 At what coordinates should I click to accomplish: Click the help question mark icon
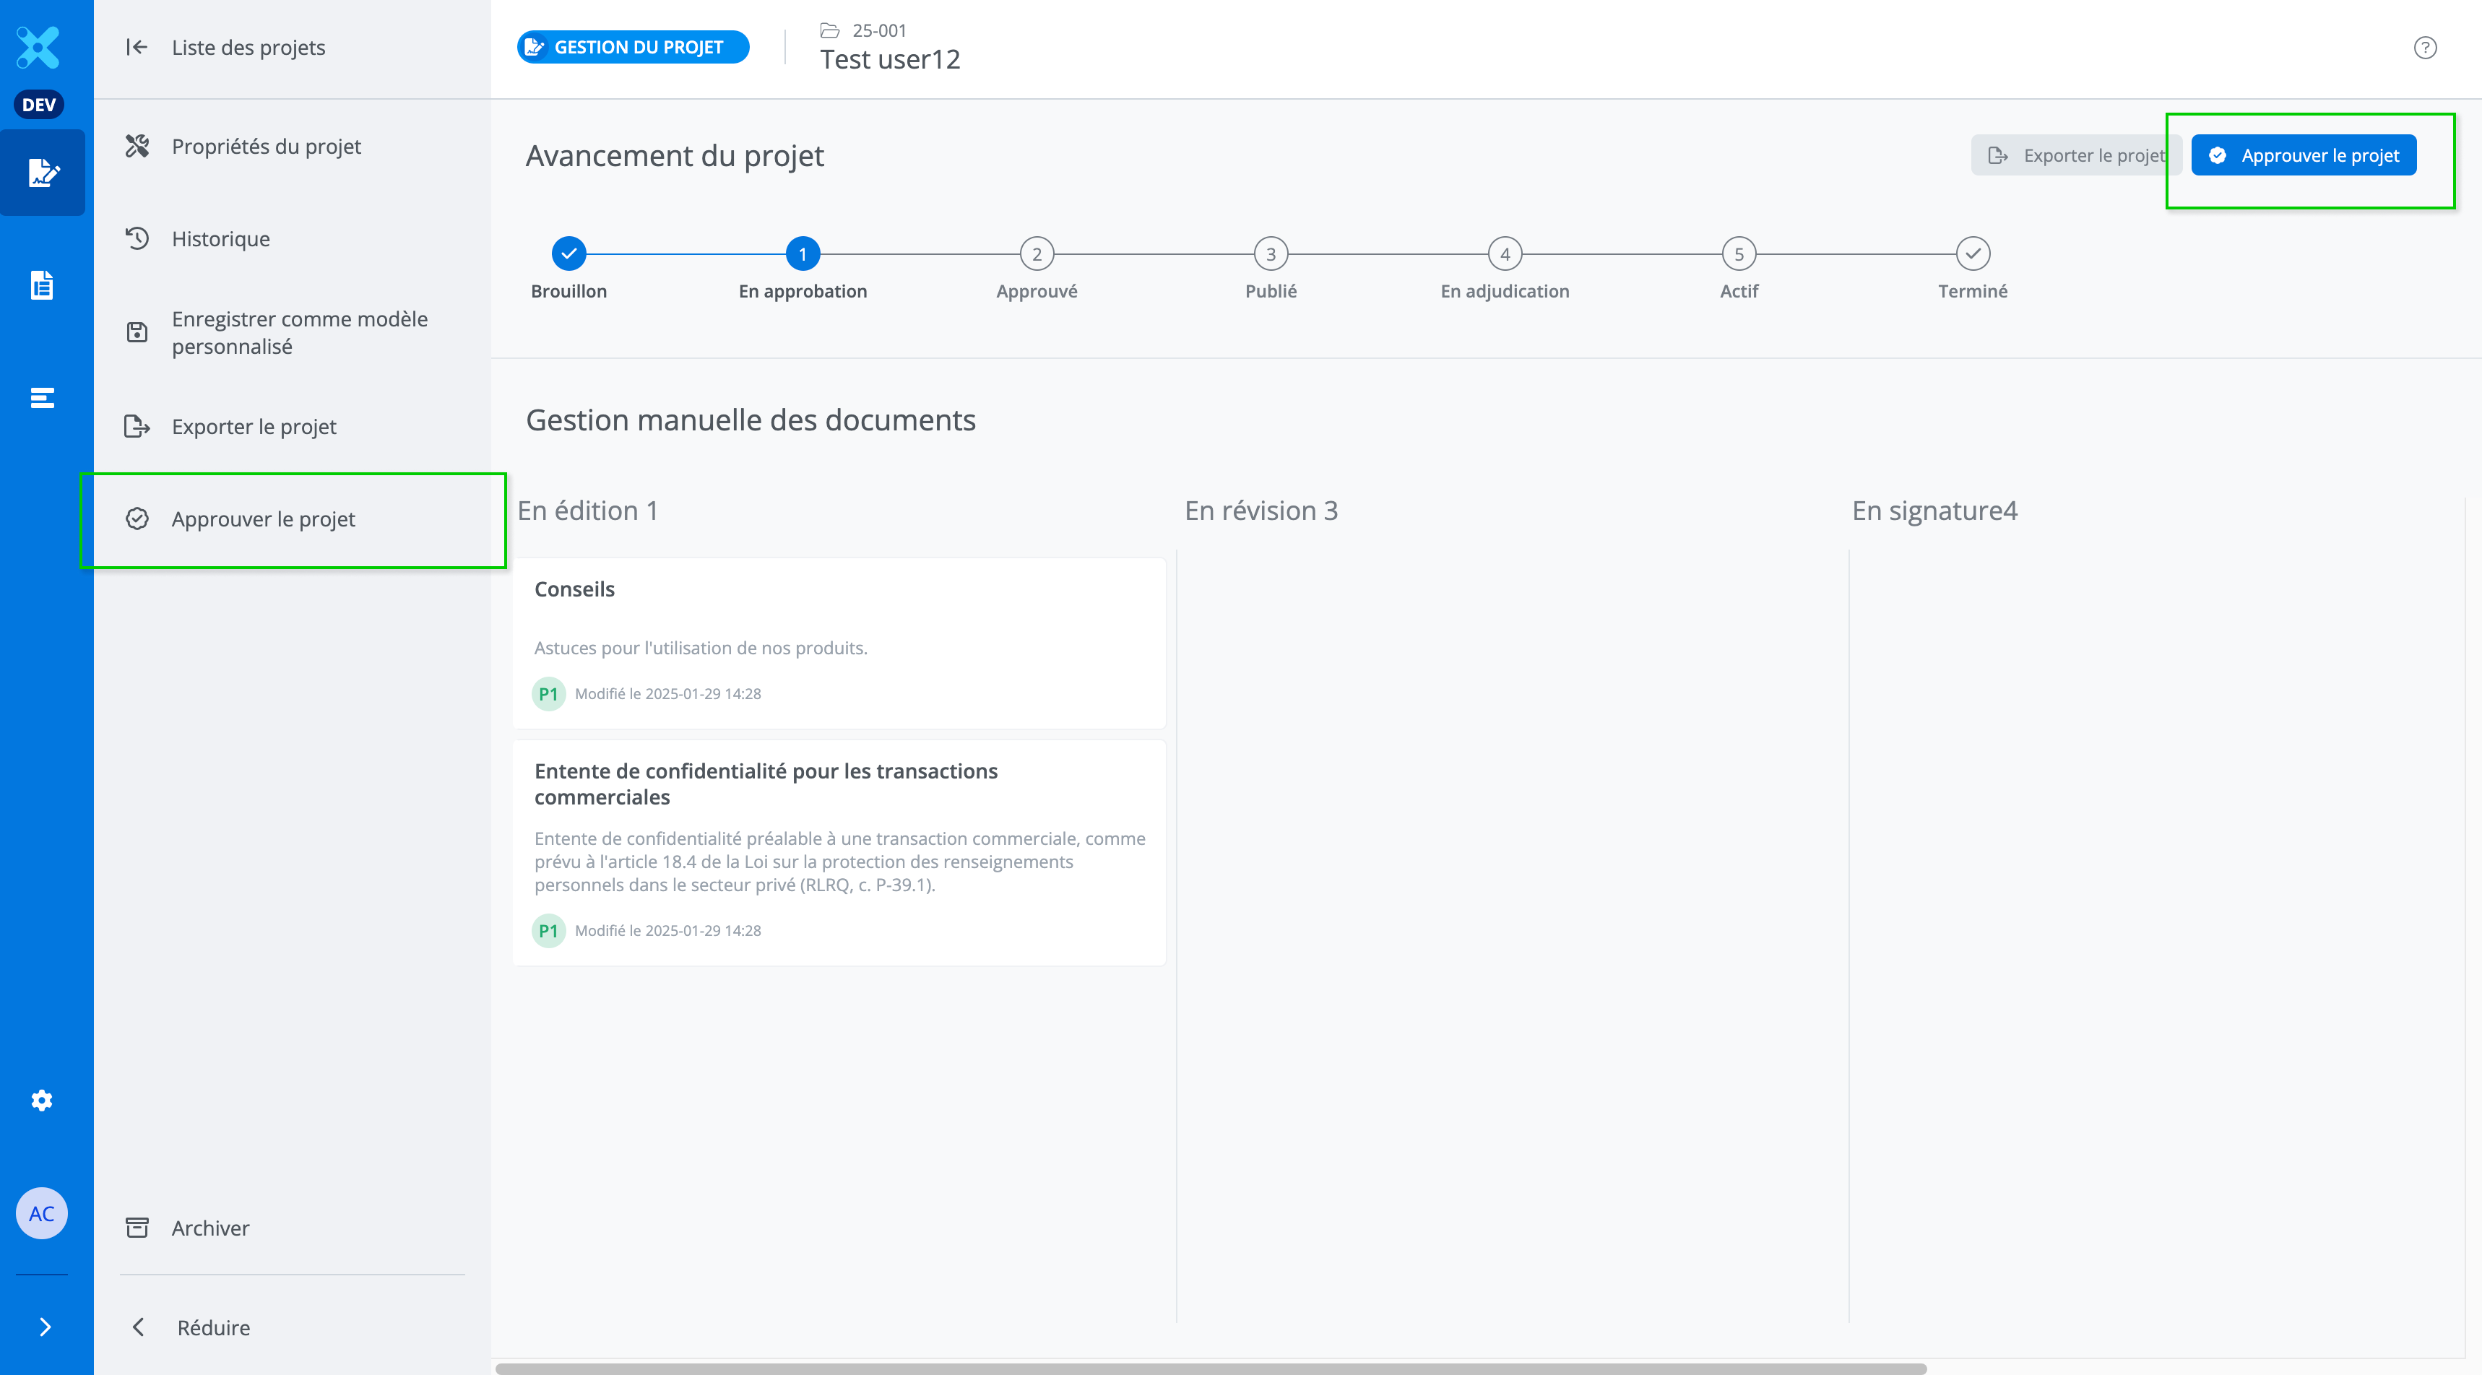(x=2424, y=47)
